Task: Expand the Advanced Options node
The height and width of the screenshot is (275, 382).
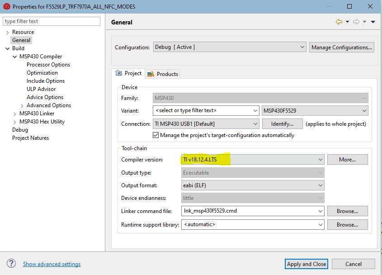Action: pos(22,105)
